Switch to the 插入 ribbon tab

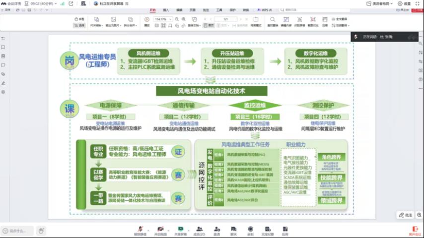click(x=166, y=10)
